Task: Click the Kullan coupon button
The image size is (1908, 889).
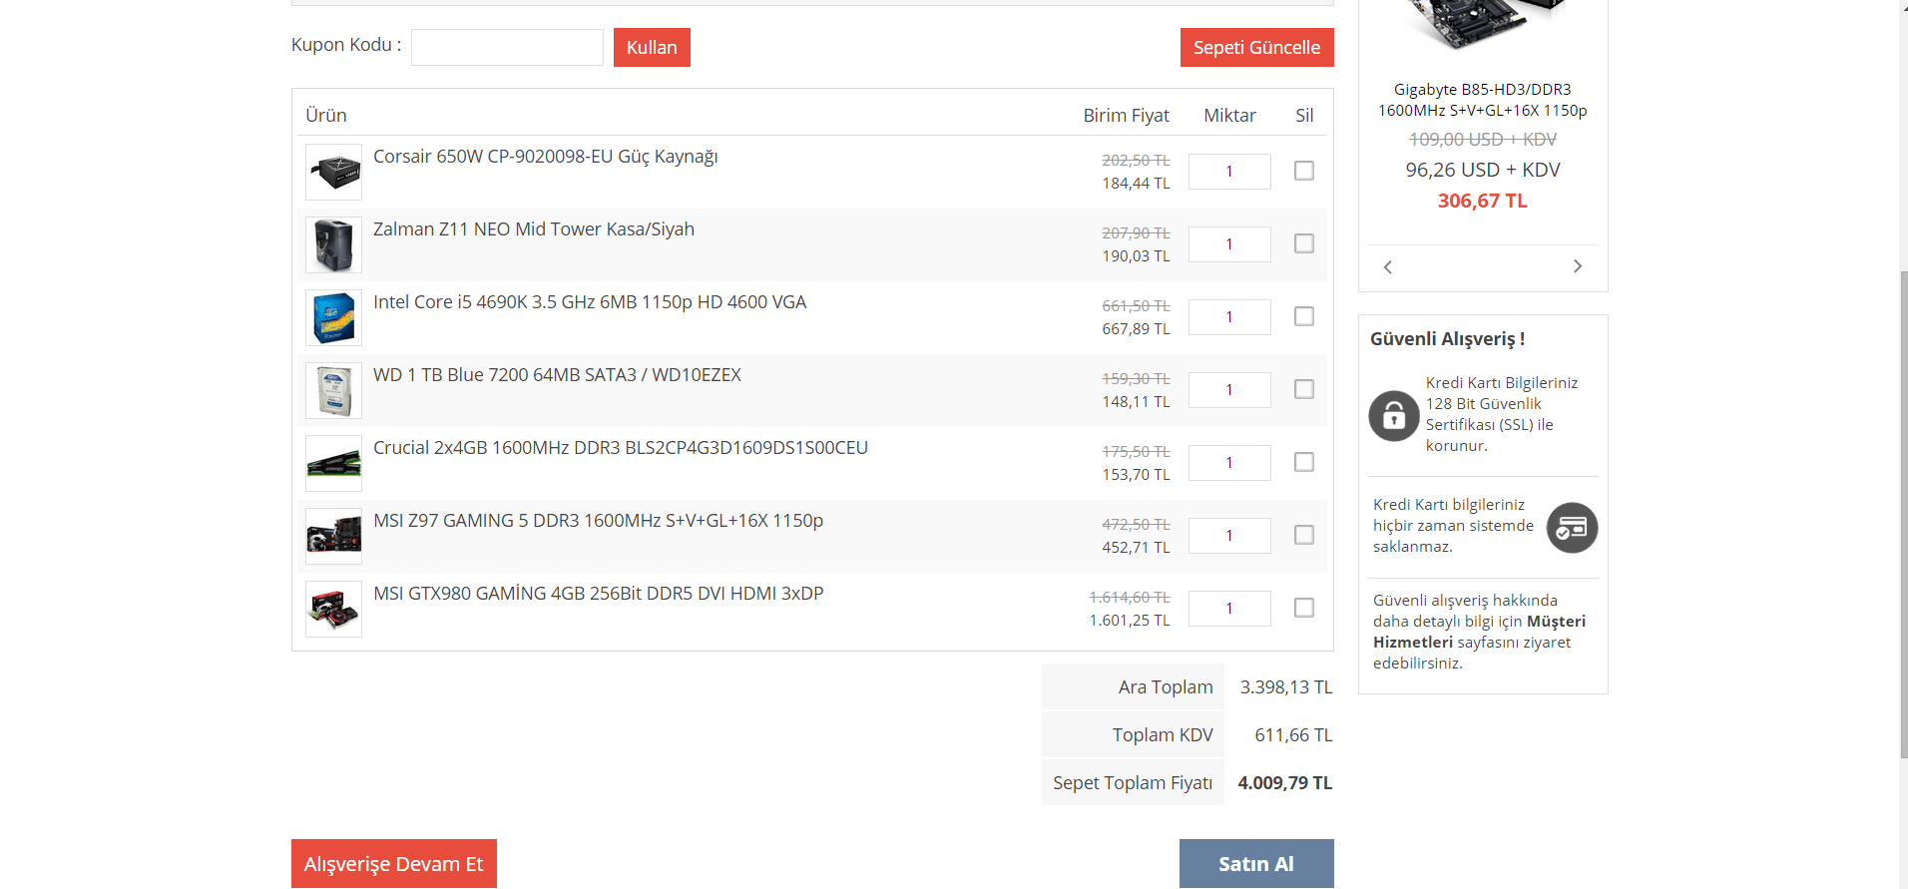Action: click(652, 47)
